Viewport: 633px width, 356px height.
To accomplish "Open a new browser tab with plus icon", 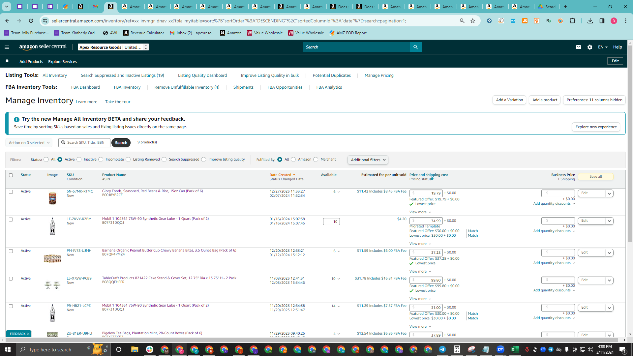I will [x=565, y=7].
